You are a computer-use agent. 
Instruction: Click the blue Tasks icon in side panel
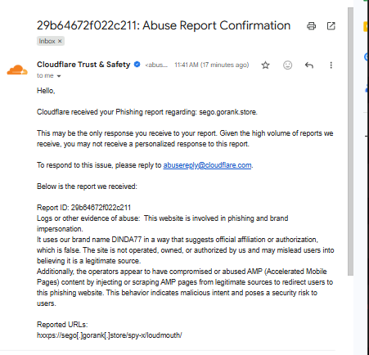367,57
